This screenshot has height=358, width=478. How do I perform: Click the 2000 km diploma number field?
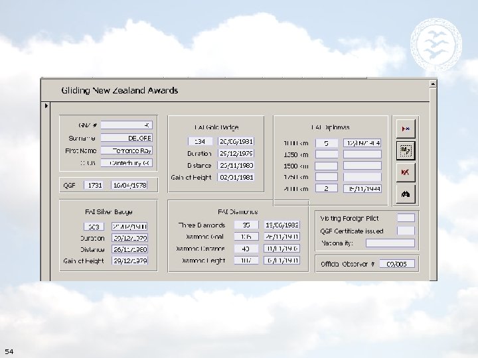click(x=327, y=188)
